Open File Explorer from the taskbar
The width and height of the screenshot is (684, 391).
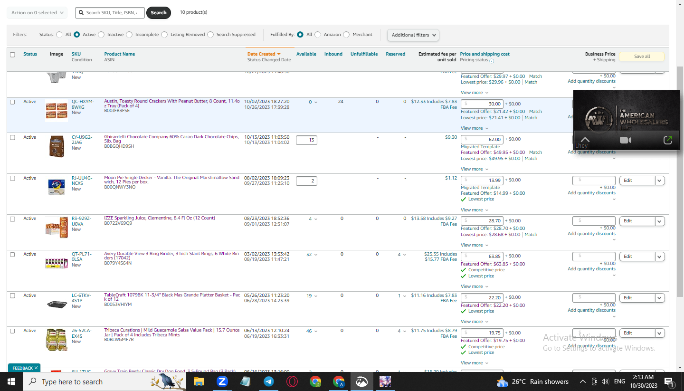click(x=199, y=381)
